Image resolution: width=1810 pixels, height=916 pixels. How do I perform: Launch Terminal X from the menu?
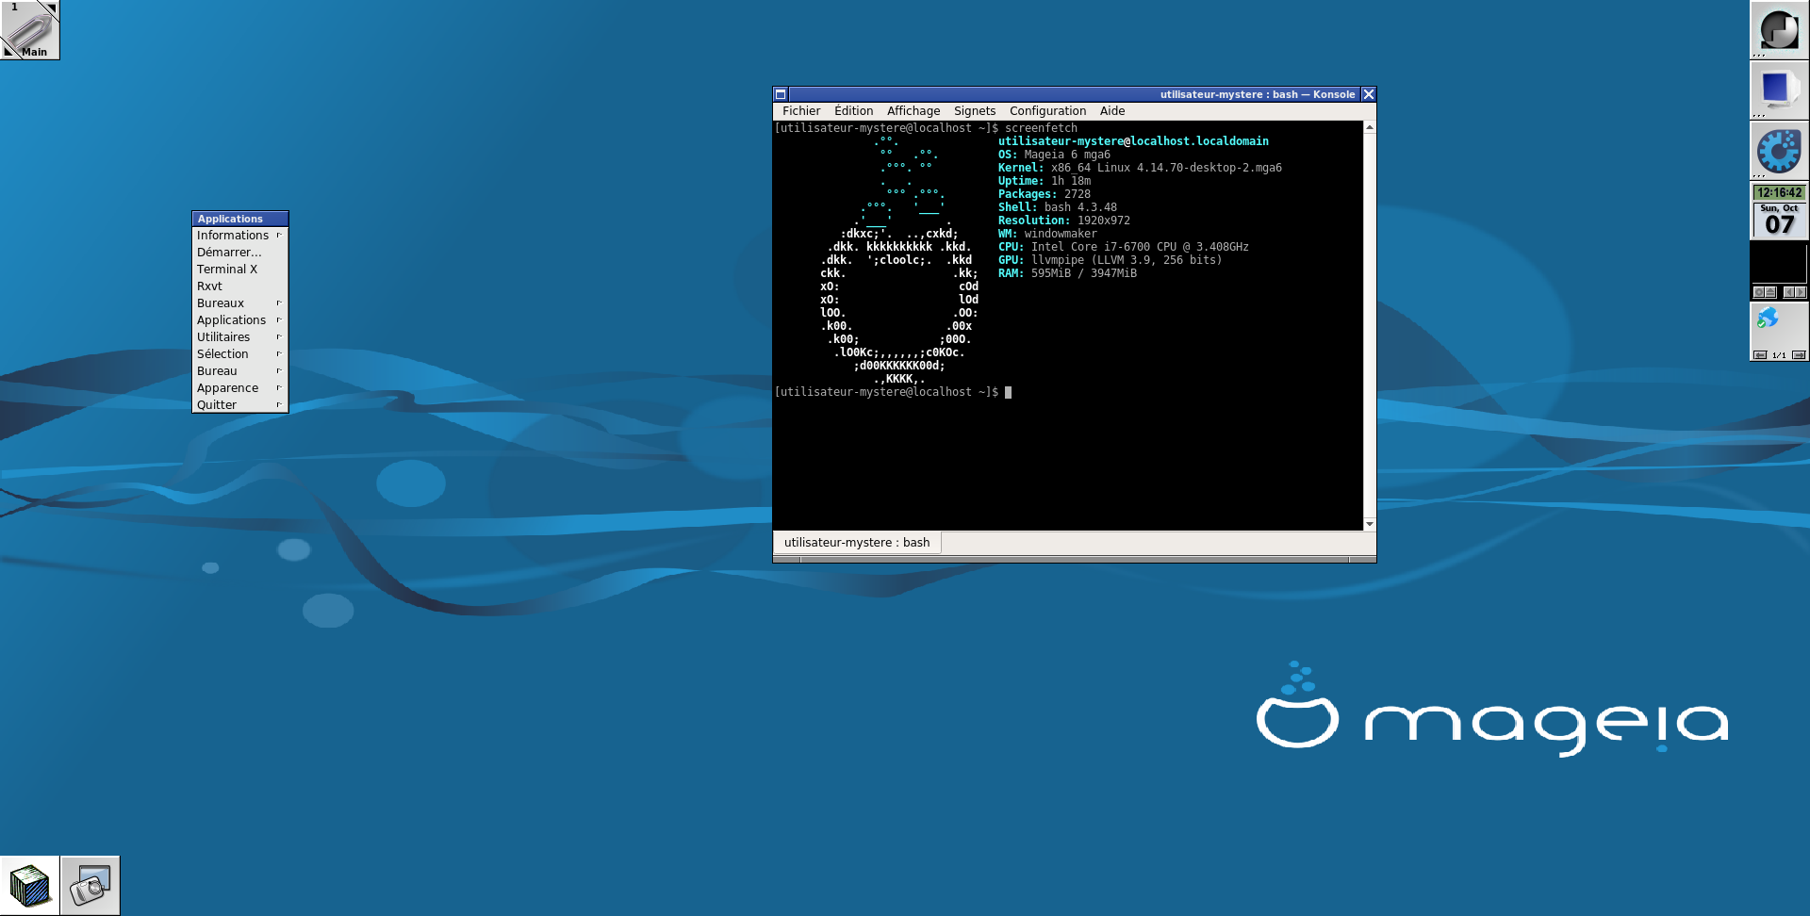pyautogui.click(x=240, y=270)
